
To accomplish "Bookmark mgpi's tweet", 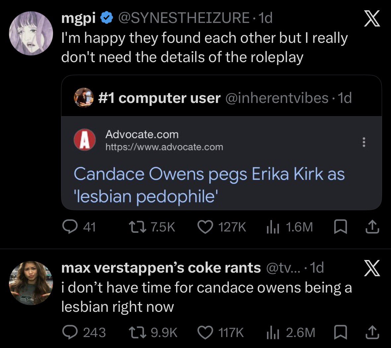I will tap(340, 227).
